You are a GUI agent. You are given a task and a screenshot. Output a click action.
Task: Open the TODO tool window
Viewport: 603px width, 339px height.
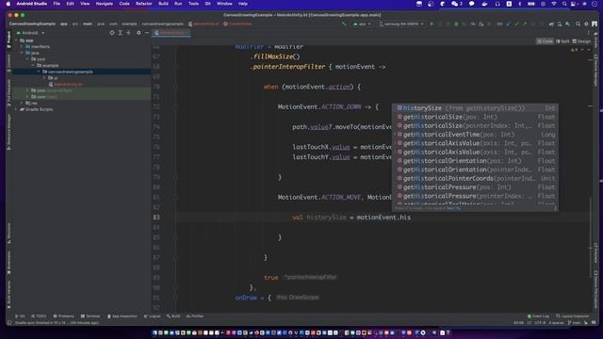[x=39, y=316]
